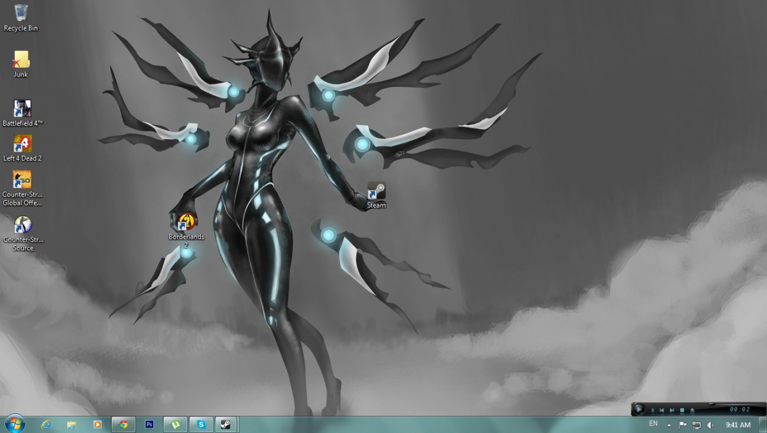Switch to Google Chrome in taskbar
Screen dimensions: 767x433
click(123, 424)
